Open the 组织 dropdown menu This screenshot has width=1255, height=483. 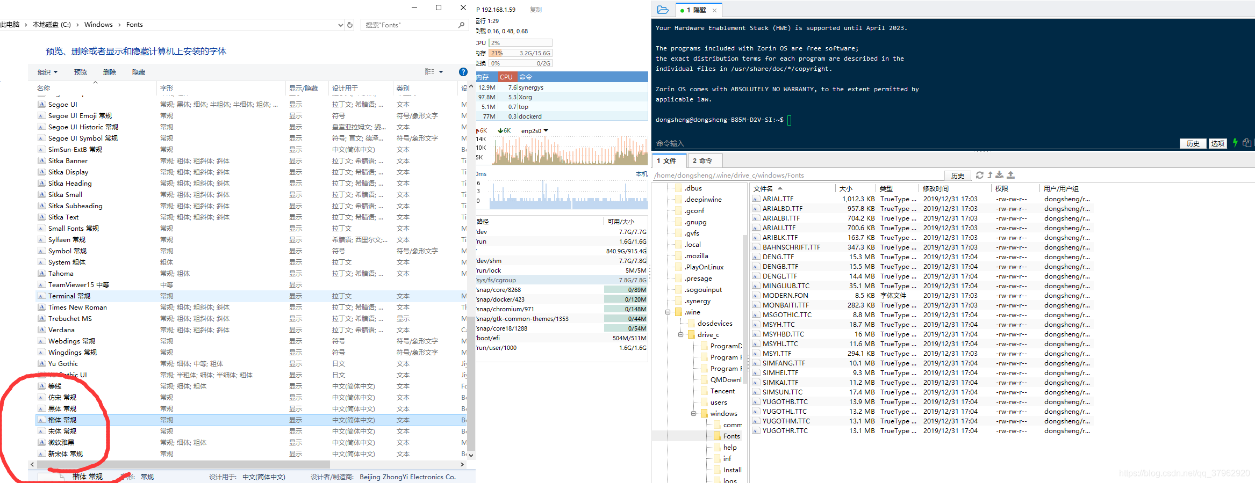click(x=47, y=72)
